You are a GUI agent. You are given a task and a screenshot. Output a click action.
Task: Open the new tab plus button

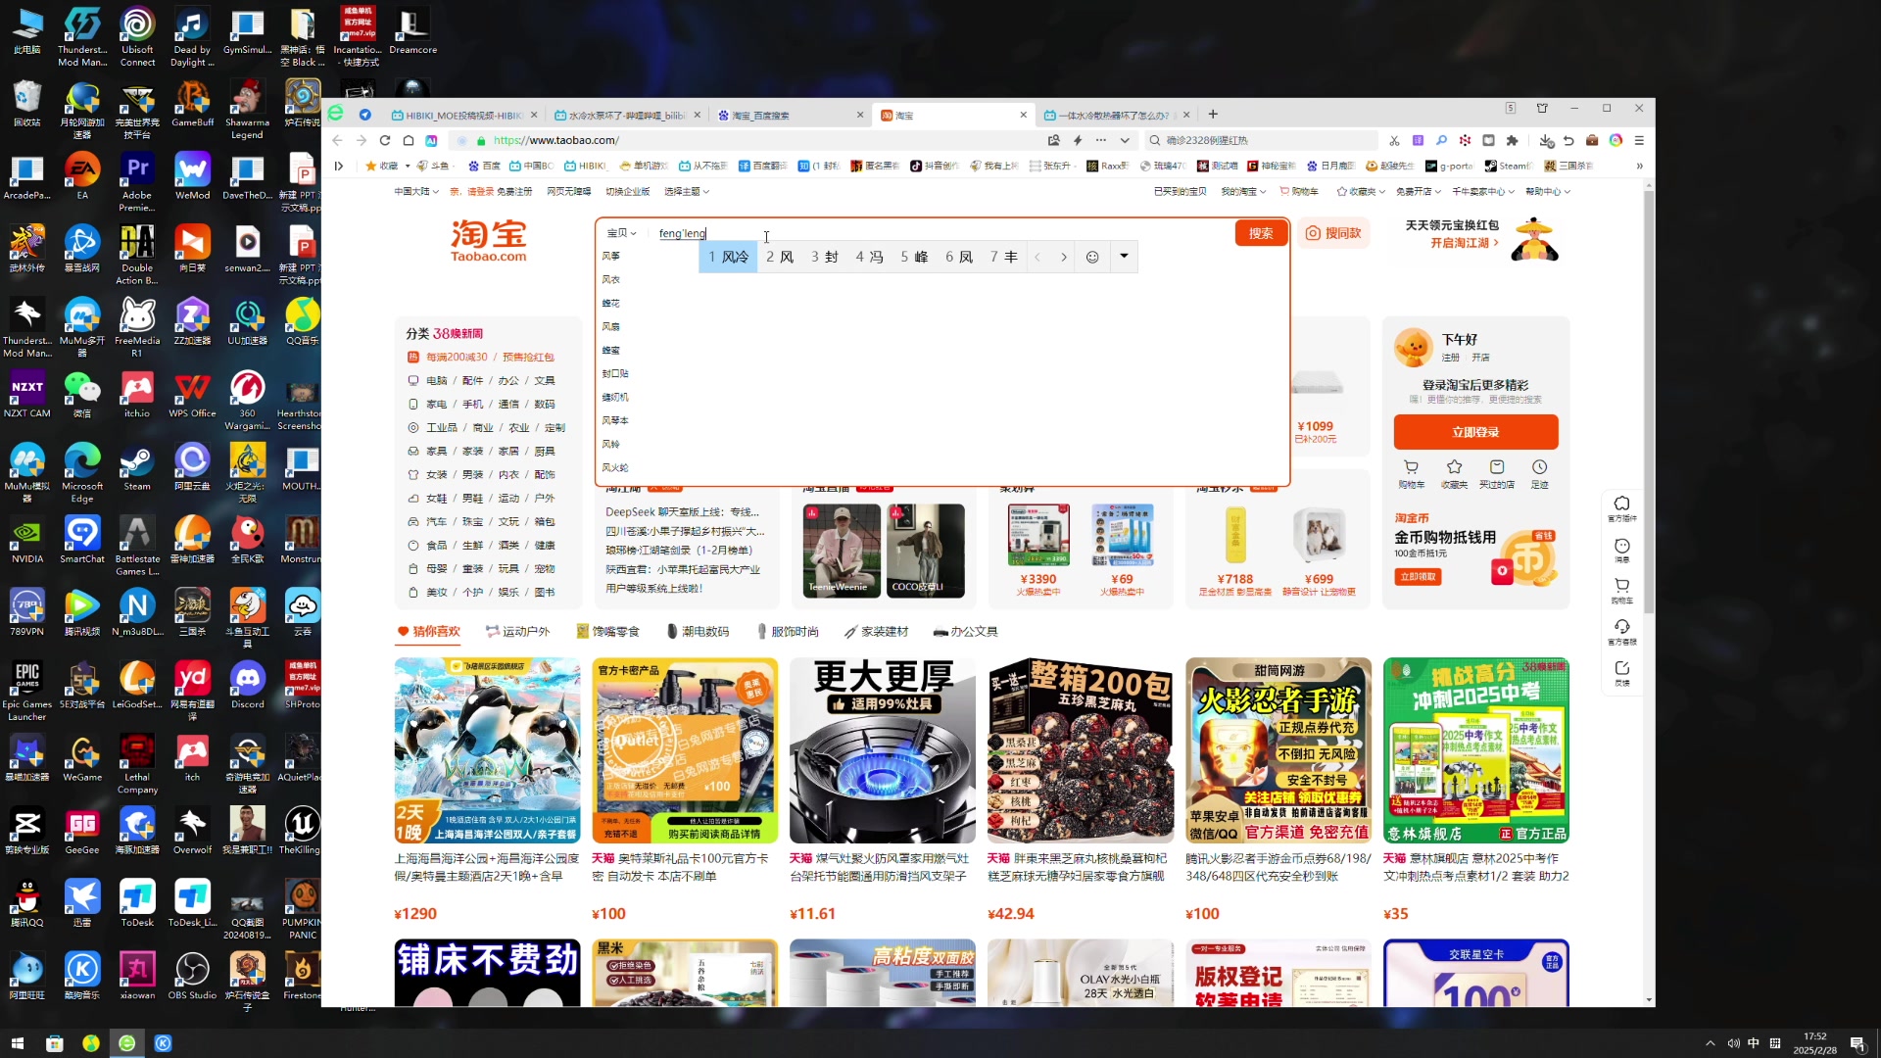1213,114
